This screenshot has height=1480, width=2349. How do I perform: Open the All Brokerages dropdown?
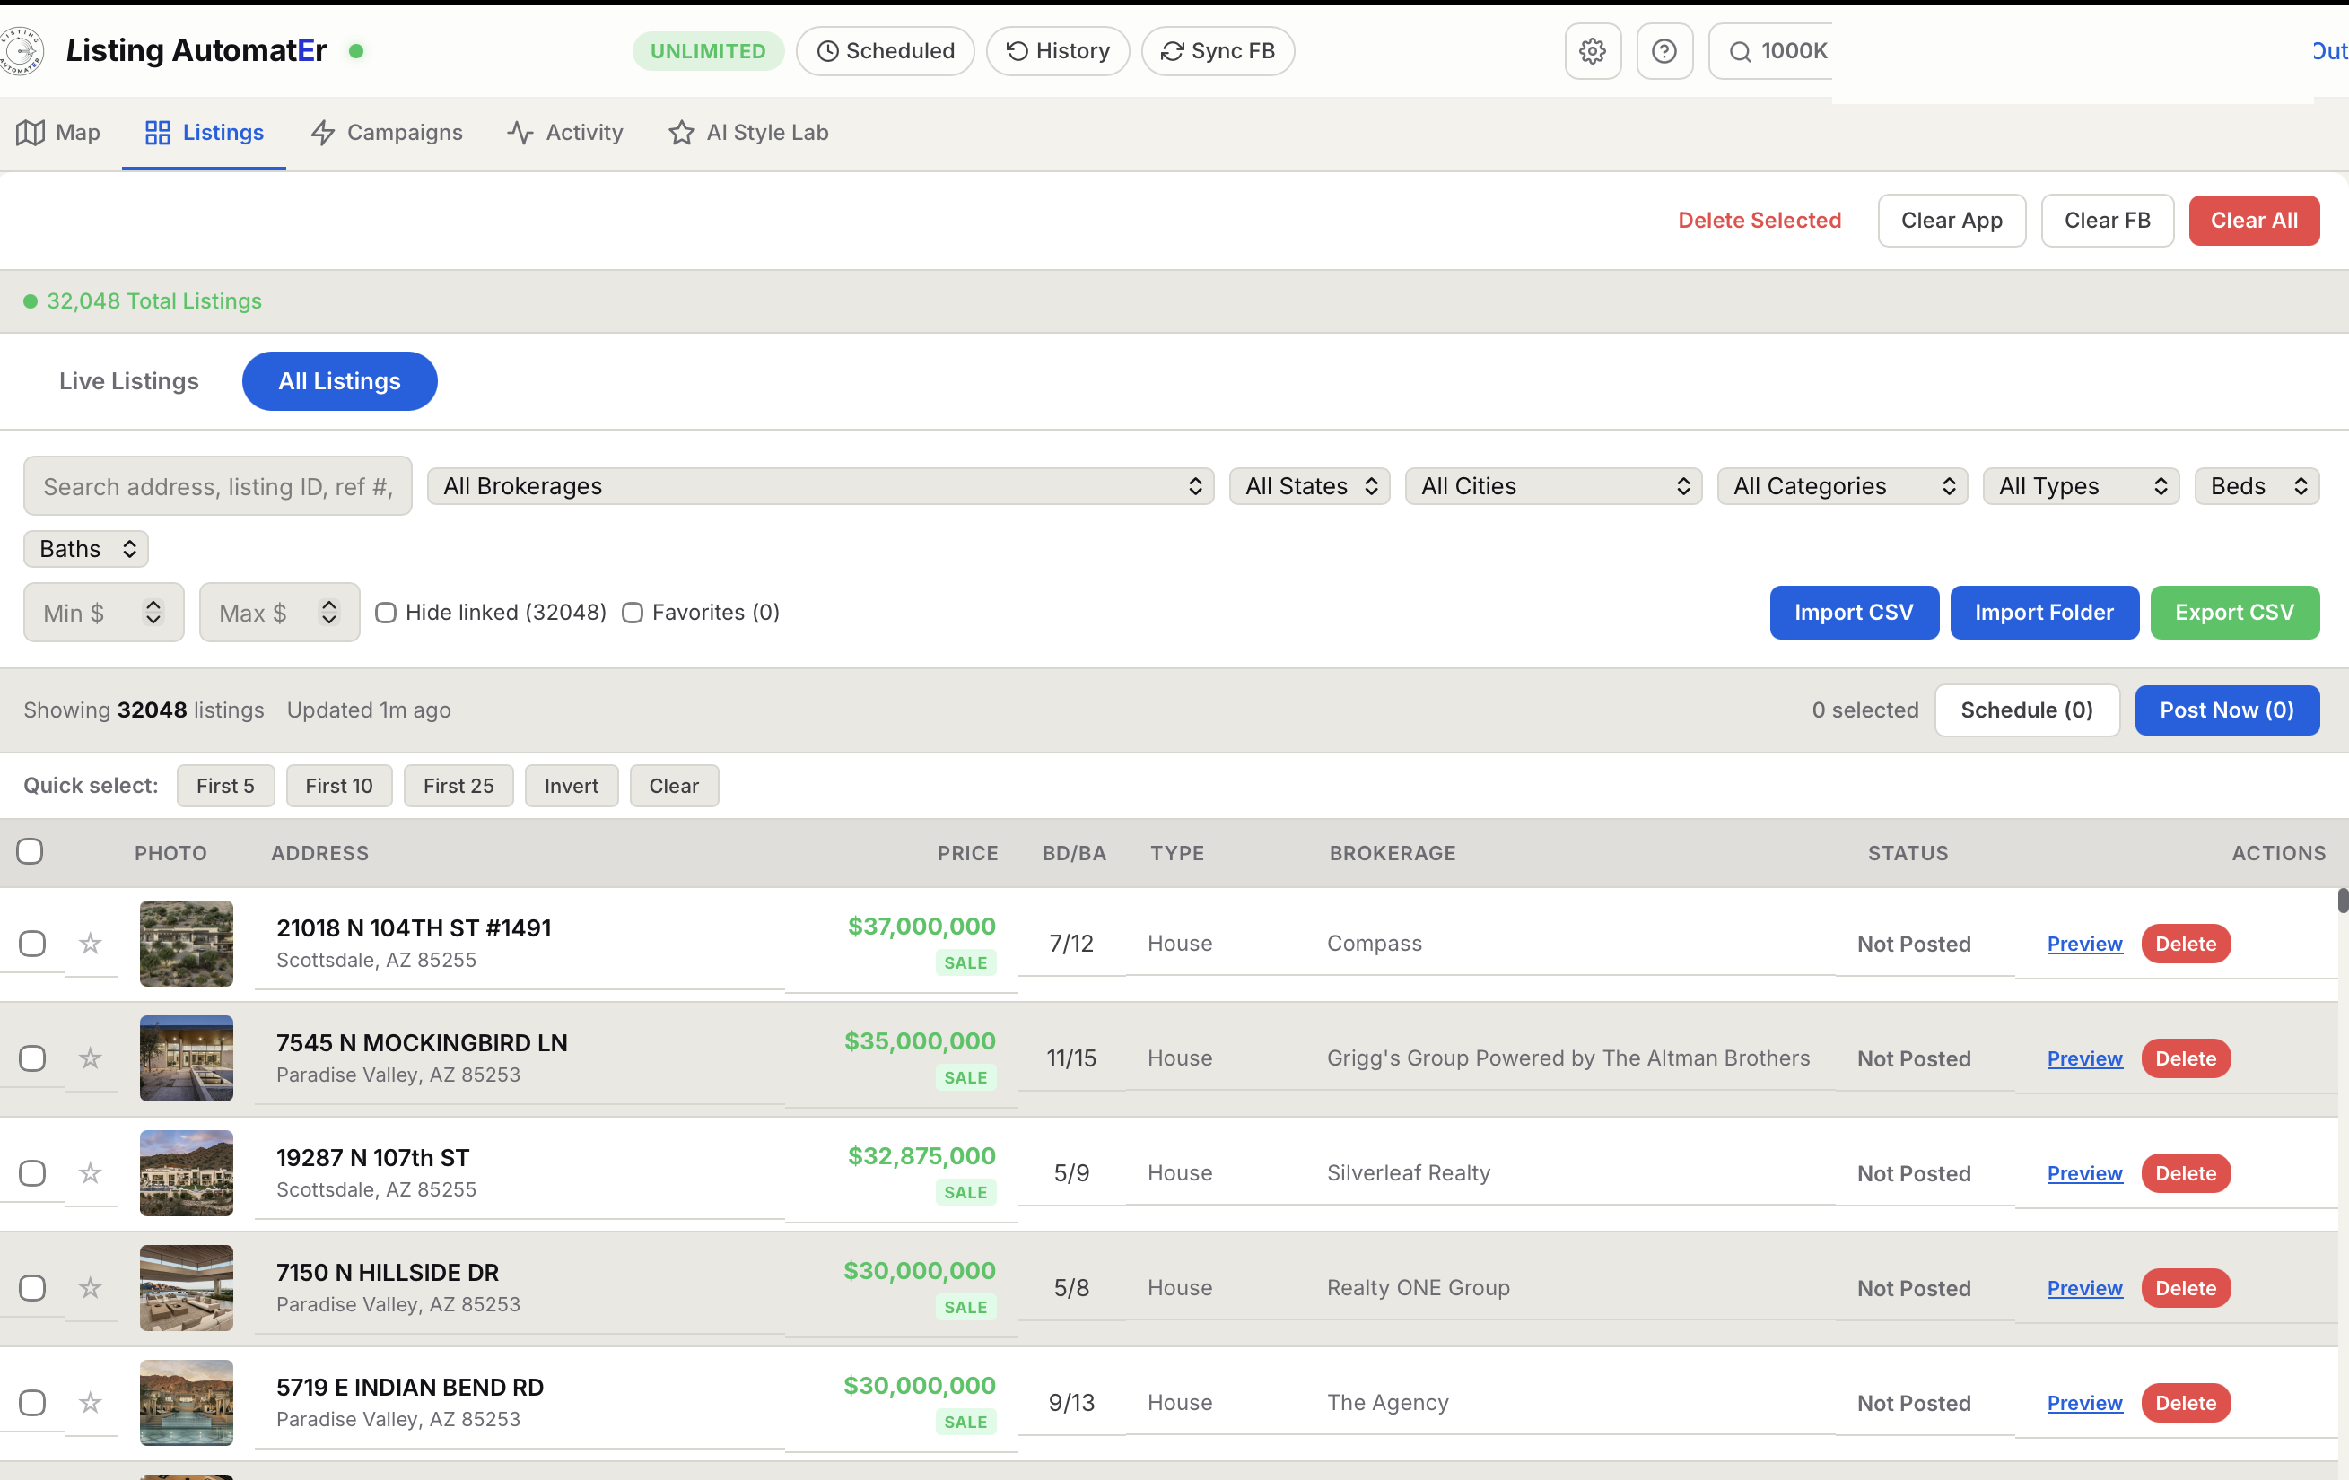click(819, 485)
